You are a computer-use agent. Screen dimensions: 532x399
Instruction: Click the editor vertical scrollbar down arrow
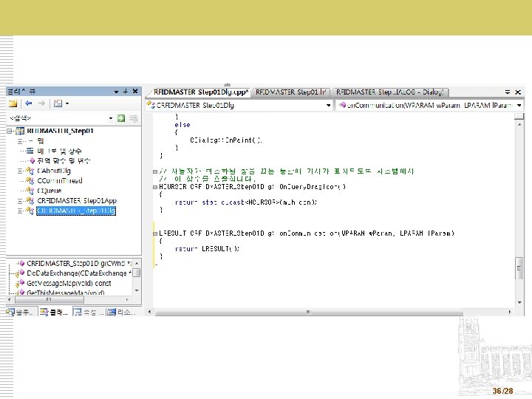click(519, 302)
